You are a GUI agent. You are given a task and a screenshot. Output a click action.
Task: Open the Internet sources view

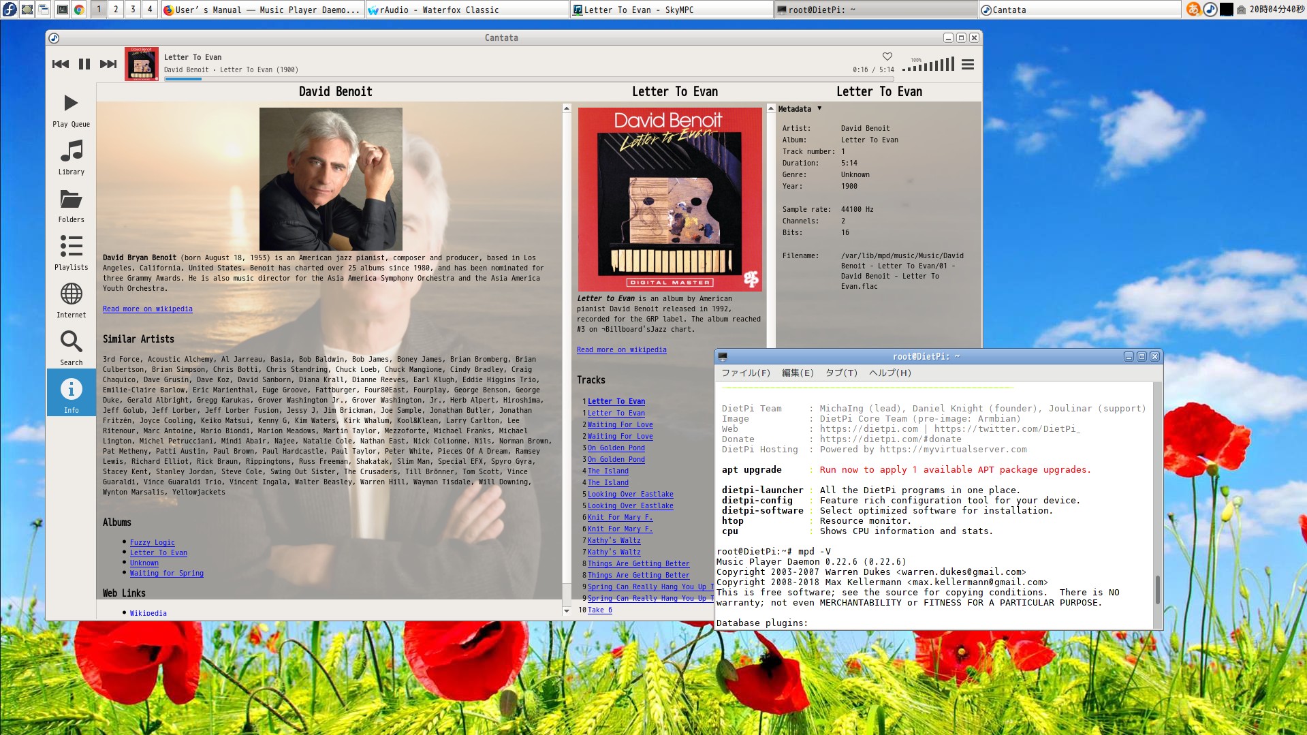pyautogui.click(x=71, y=301)
